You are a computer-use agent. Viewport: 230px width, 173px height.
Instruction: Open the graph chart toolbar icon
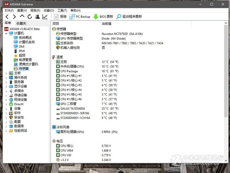tap(45, 17)
